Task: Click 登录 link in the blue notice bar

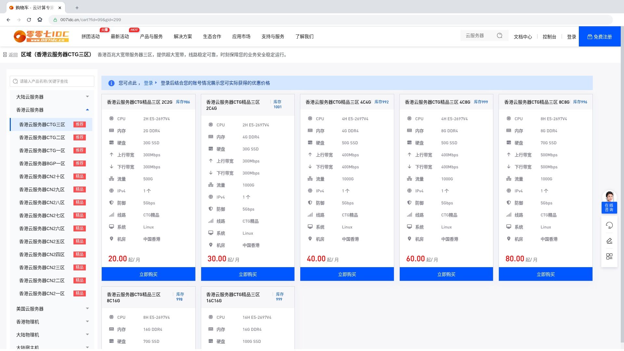Action: [x=149, y=83]
